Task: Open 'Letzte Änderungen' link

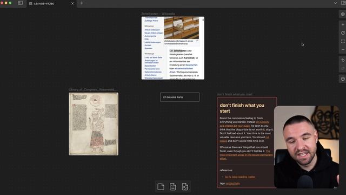Action: tap(152, 42)
